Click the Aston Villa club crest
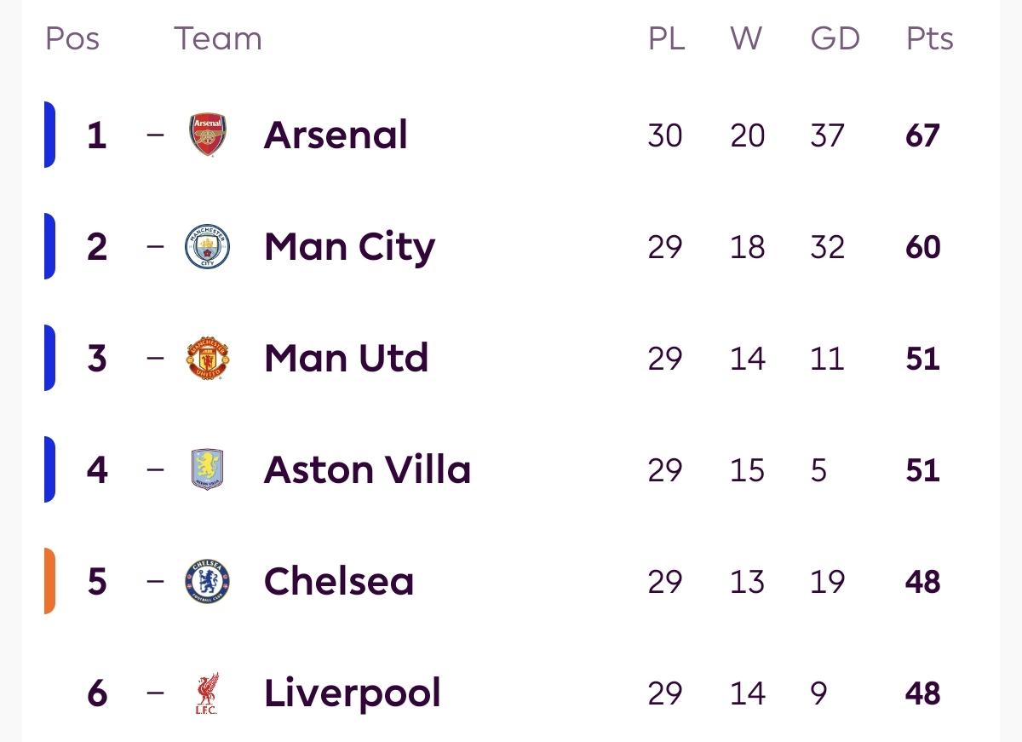The image size is (1022, 742). coord(208,470)
